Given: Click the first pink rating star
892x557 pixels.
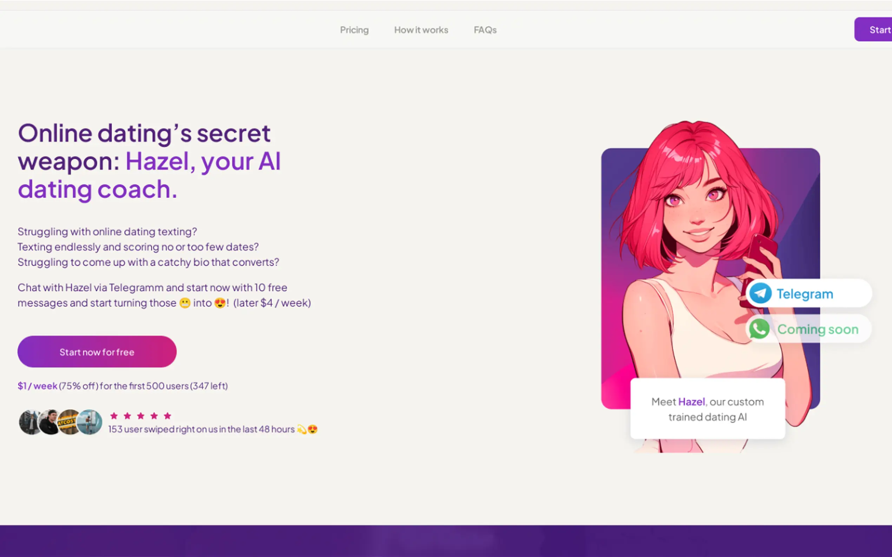Looking at the screenshot, I should pyautogui.click(x=114, y=416).
